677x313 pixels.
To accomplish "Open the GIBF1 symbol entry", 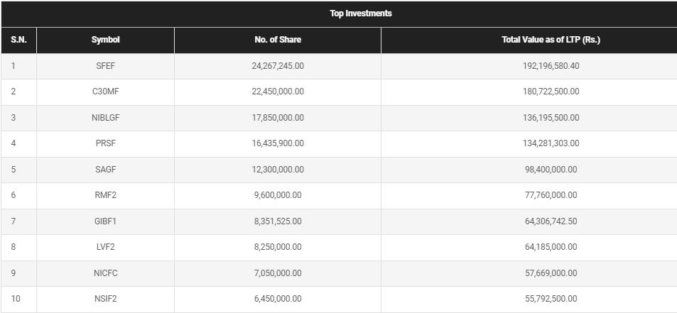I will click(x=105, y=221).
